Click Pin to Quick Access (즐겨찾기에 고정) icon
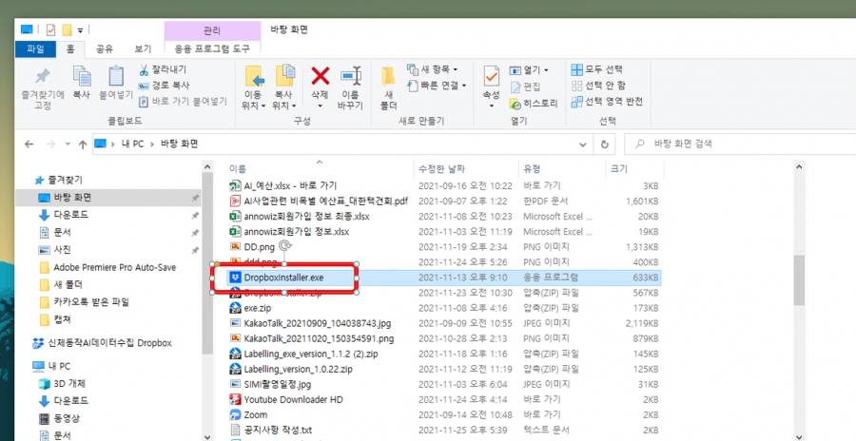 (x=42, y=77)
